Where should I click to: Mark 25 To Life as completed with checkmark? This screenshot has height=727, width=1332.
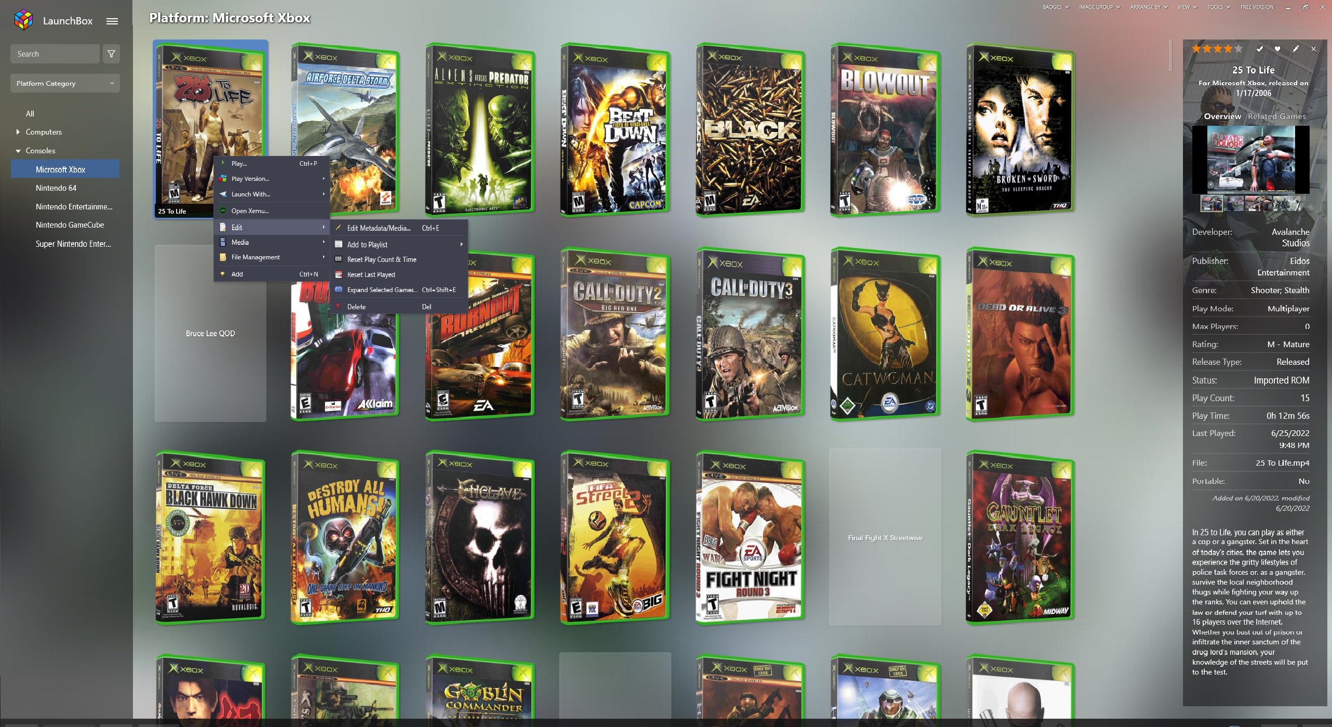tap(1259, 49)
